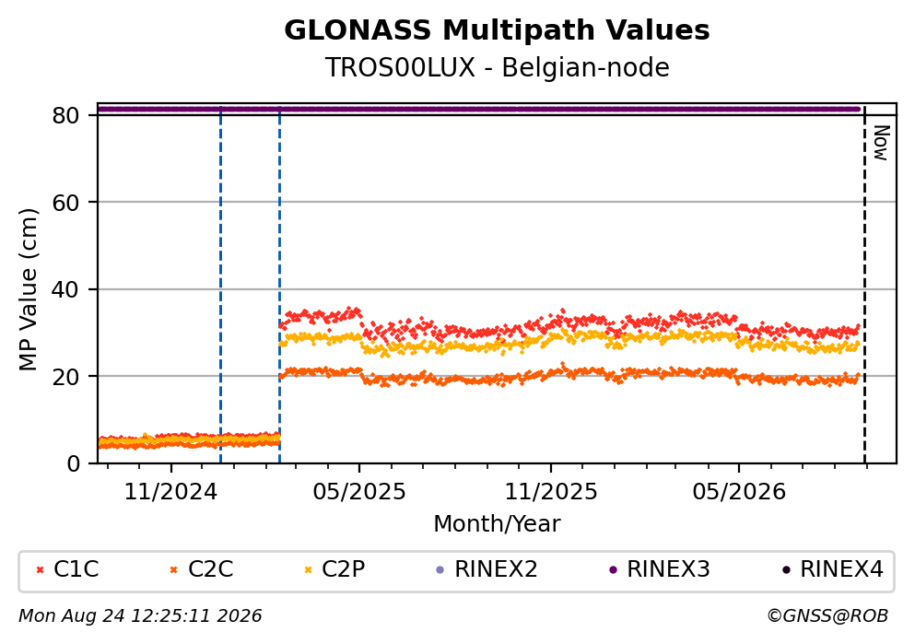Select the RINEX3 legend label

(669, 569)
